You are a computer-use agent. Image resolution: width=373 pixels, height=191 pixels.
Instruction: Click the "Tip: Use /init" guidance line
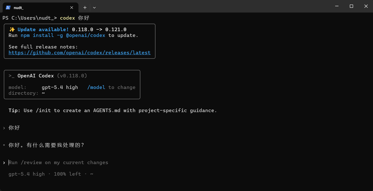(x=113, y=110)
